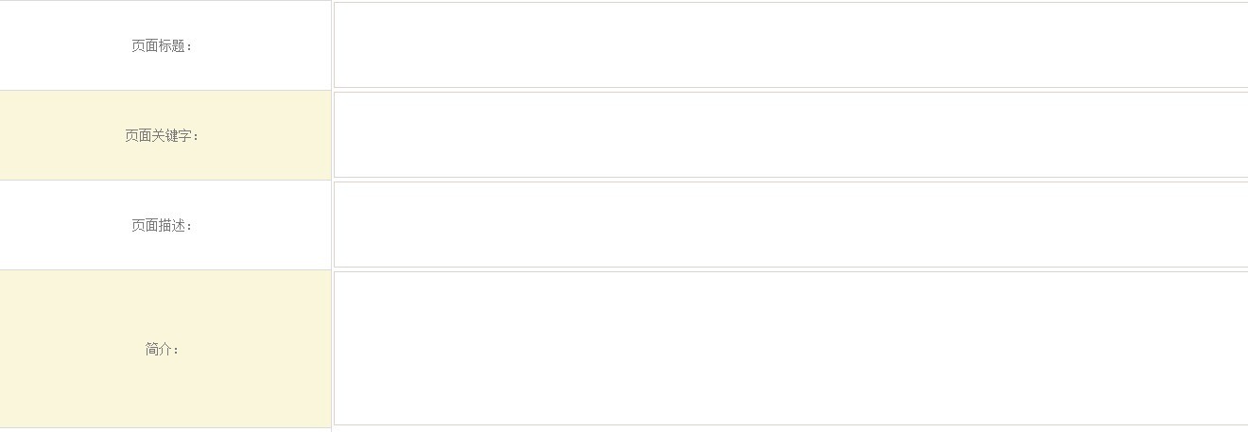The height and width of the screenshot is (432, 1248).
Task: Select the page title input field
Action: (x=790, y=45)
